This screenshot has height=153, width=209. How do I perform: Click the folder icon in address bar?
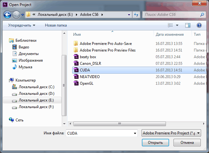[x=28, y=14]
